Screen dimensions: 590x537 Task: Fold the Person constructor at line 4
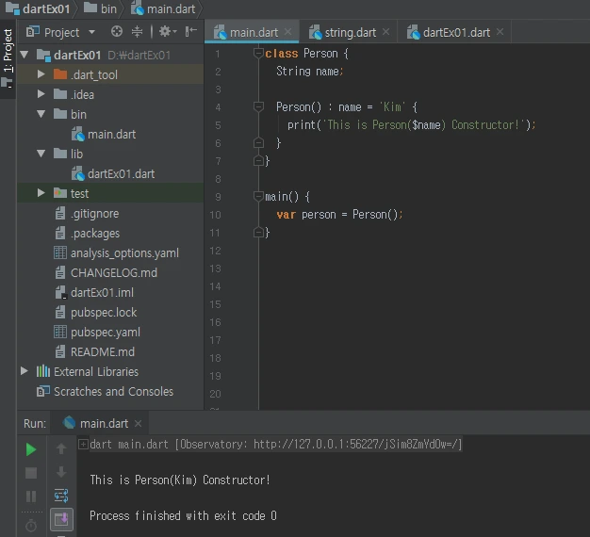tap(258, 106)
